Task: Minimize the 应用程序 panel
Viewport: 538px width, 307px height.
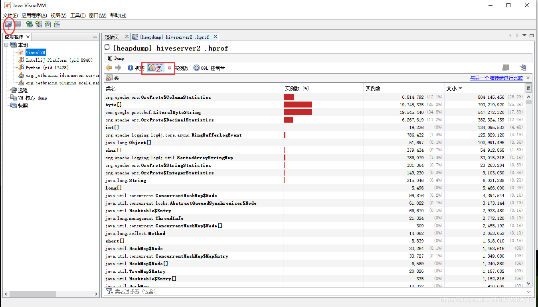Action: coord(95,37)
